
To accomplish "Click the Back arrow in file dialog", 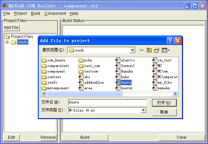I will (x=142, y=50).
